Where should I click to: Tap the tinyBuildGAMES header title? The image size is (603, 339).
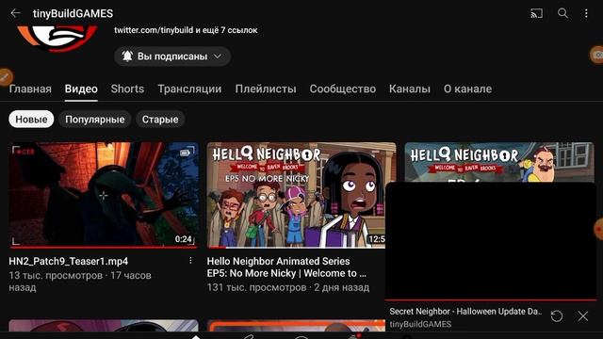pos(73,13)
